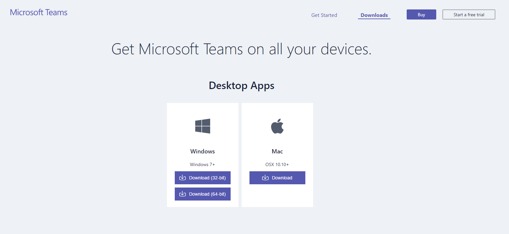Click the Windows logo icon

pyautogui.click(x=203, y=126)
